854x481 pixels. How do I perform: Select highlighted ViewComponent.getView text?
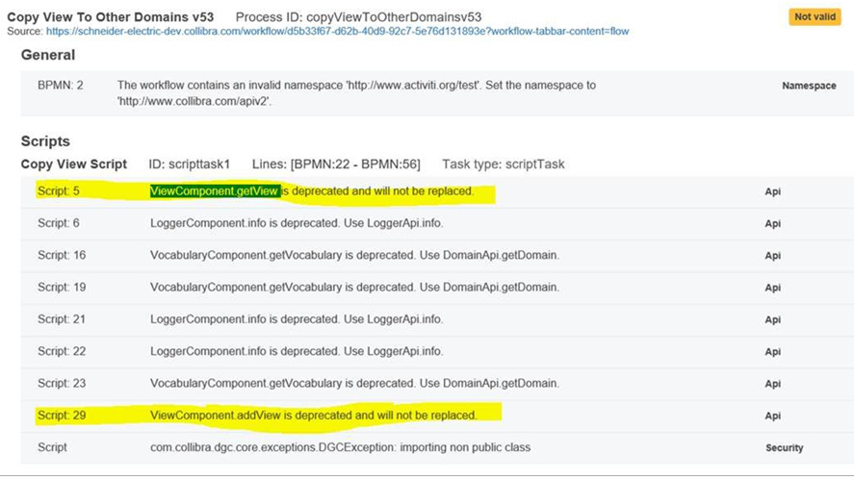pyautogui.click(x=215, y=191)
